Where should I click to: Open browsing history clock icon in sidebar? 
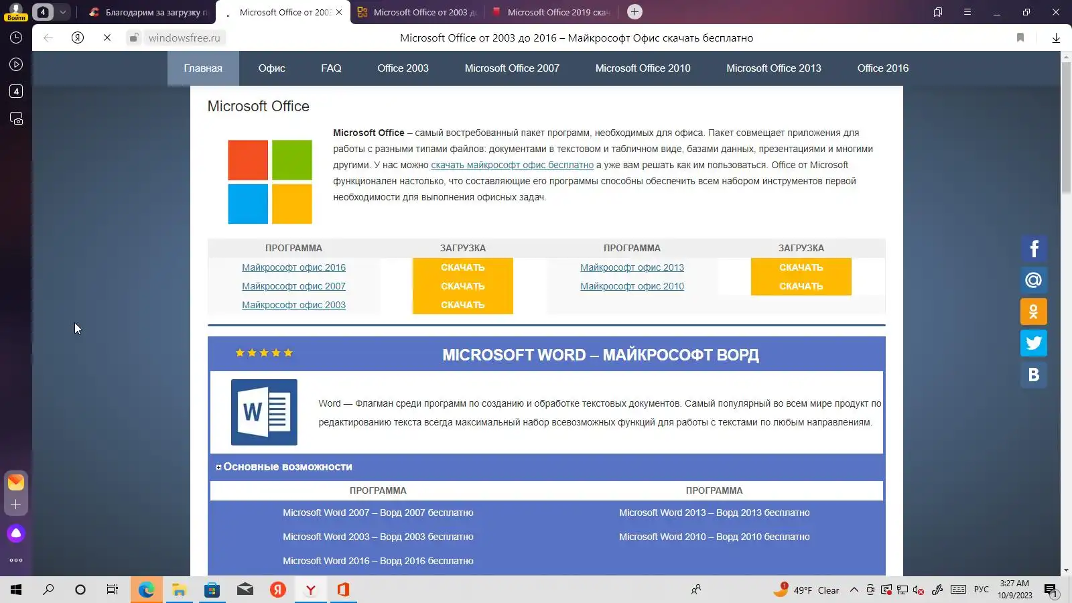click(x=16, y=38)
